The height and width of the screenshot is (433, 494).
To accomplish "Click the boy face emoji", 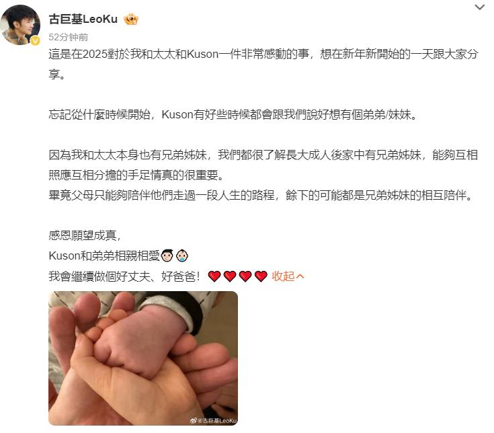I will click(x=167, y=255).
